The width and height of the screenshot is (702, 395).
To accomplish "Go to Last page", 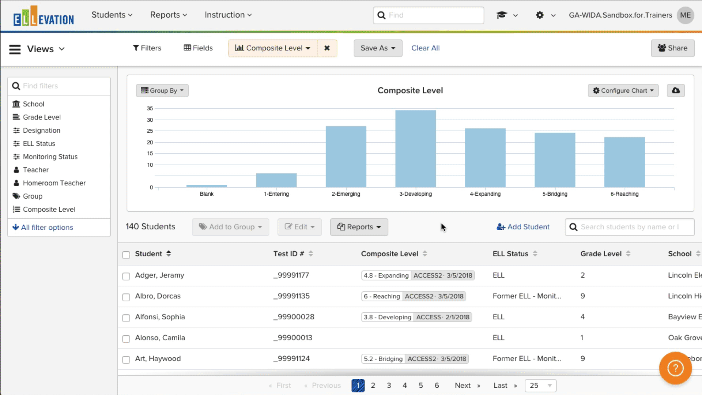I will click(505, 385).
